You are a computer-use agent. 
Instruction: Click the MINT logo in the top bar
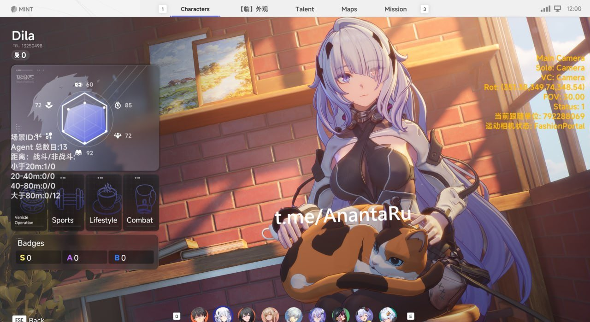22,9
